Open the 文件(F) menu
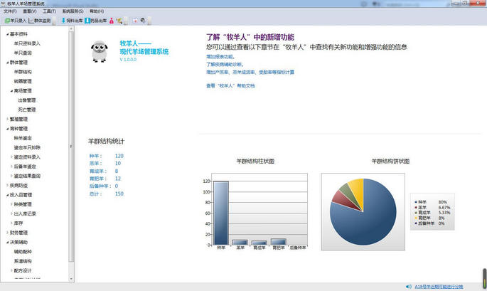Viewport: 487px width, 291px height. (x=10, y=11)
